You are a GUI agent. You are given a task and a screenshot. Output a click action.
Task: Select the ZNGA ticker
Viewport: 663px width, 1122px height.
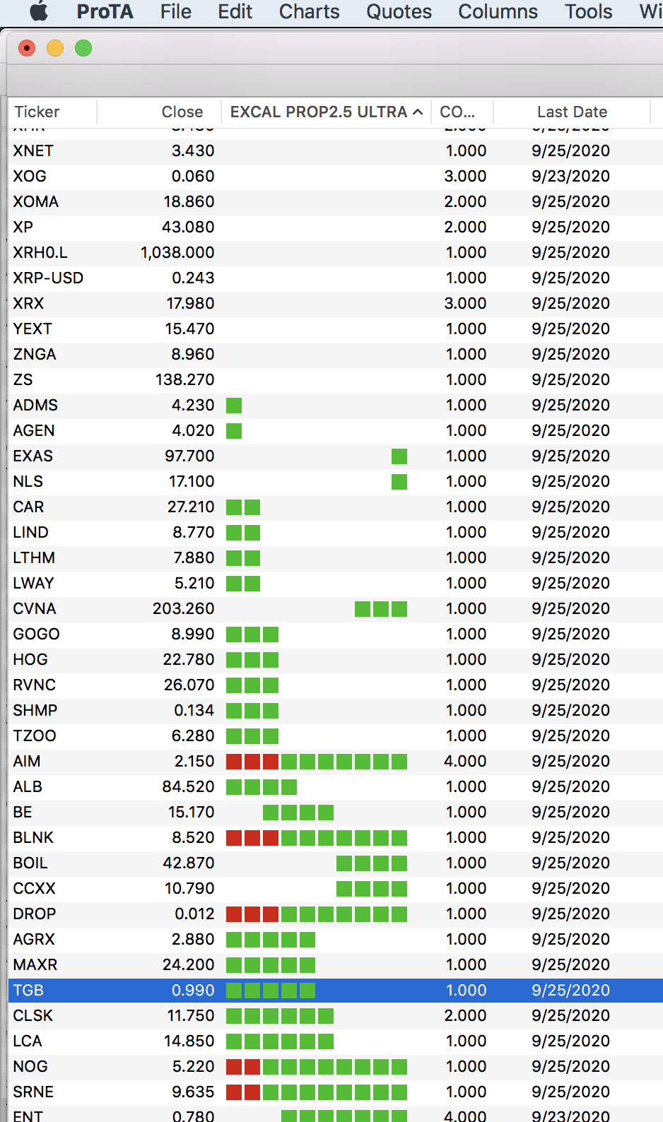point(35,354)
